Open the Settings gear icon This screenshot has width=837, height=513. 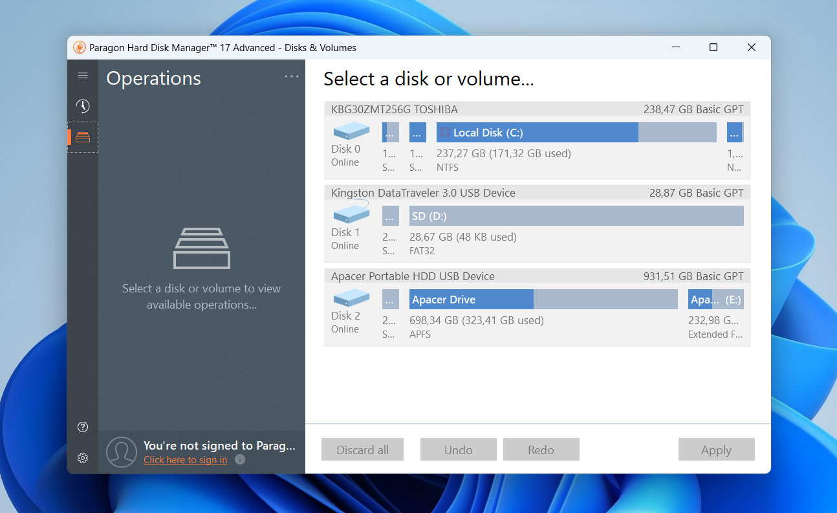click(83, 458)
